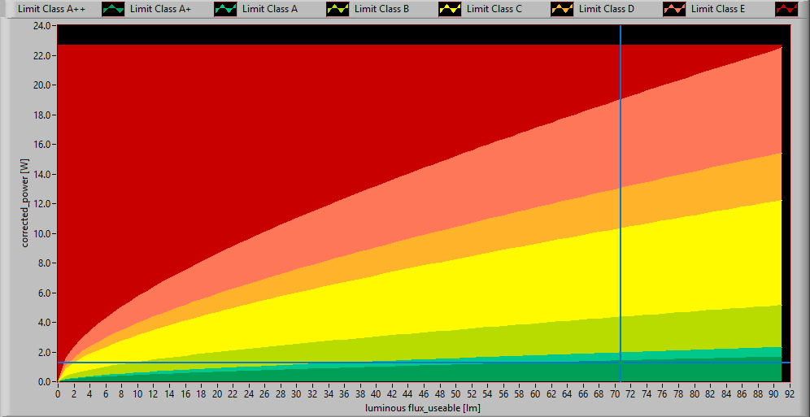Click the 'luminous flux_useable [lm]' axis label

423,407
